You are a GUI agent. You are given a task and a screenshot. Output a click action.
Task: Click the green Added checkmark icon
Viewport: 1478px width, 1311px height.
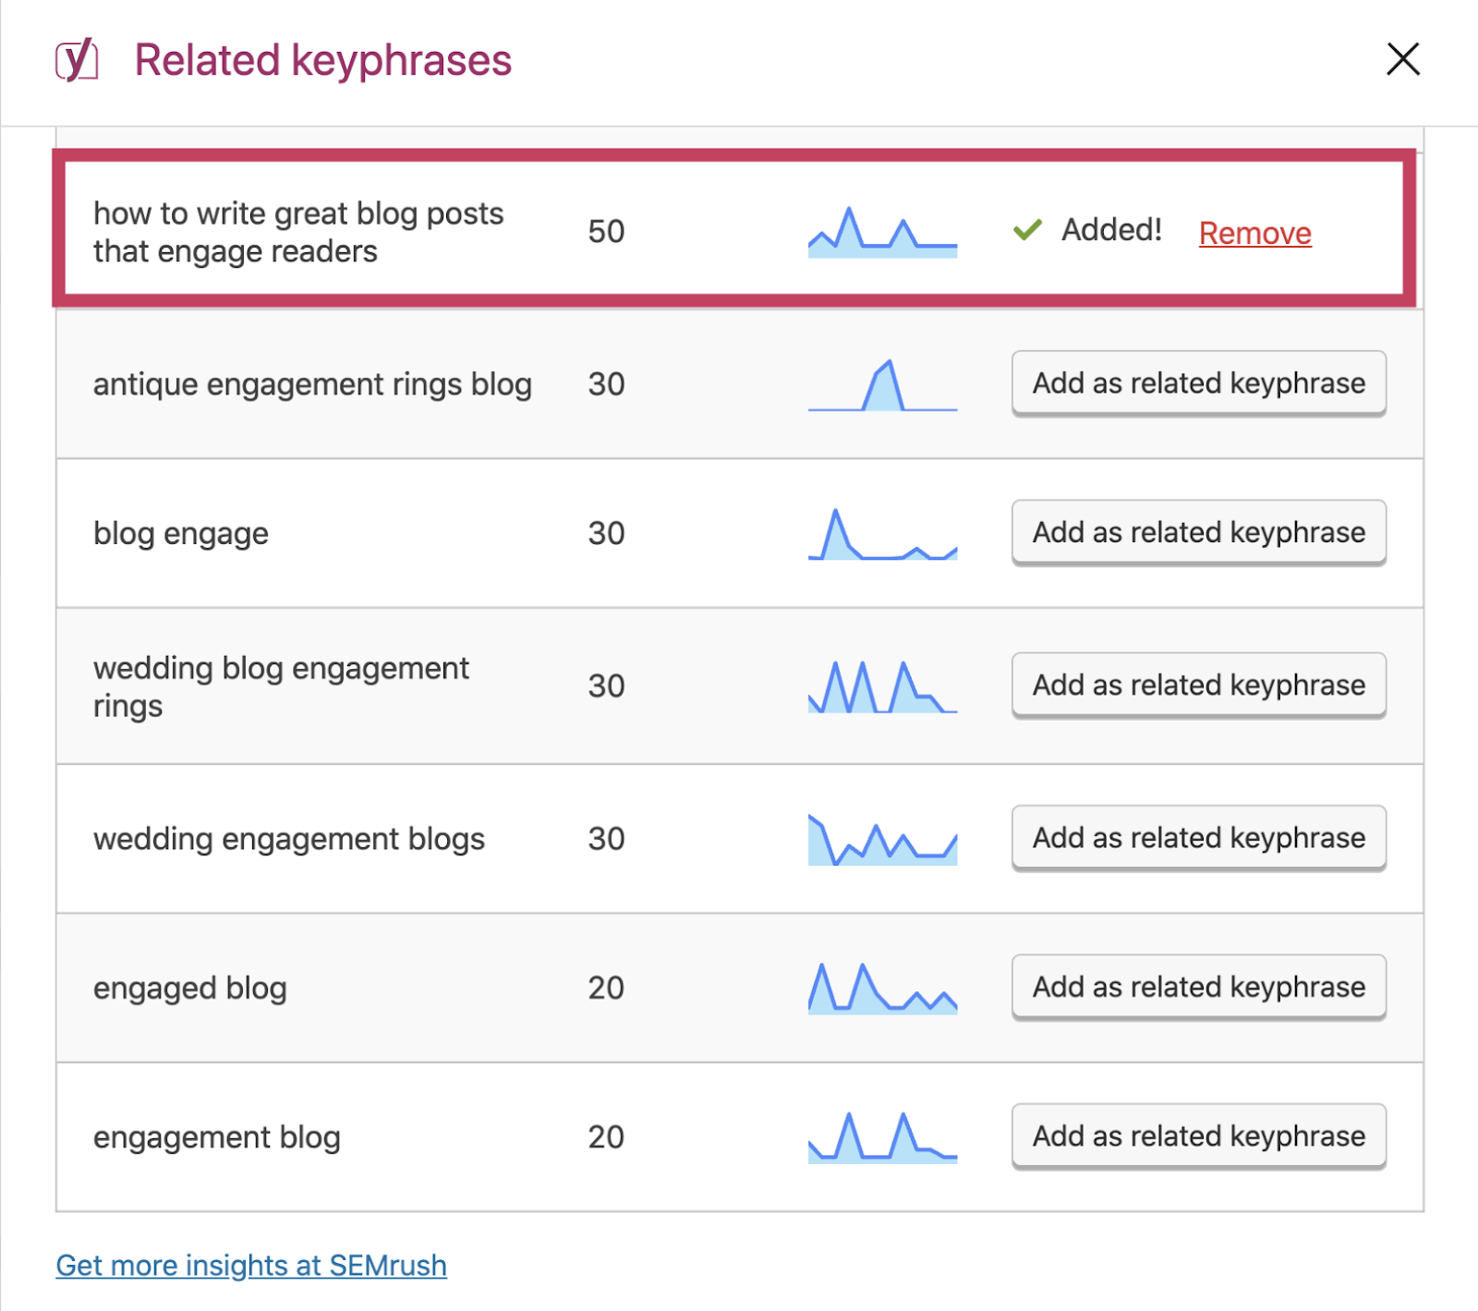(x=1025, y=231)
